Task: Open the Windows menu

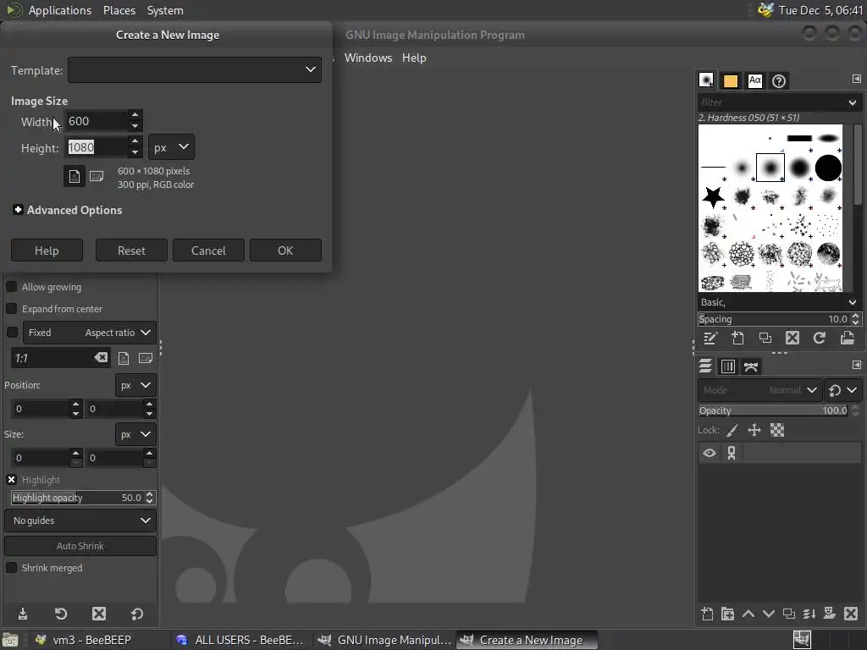Action: tap(368, 58)
